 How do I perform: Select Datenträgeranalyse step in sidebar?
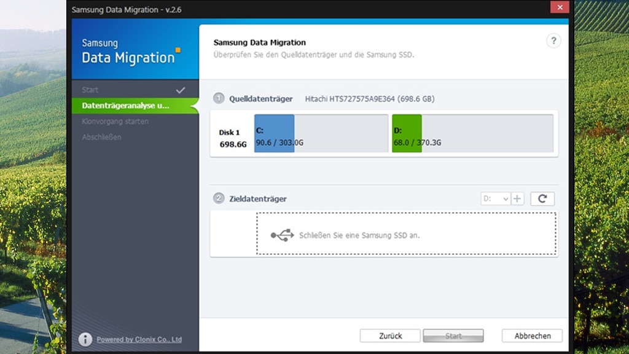[x=135, y=106]
